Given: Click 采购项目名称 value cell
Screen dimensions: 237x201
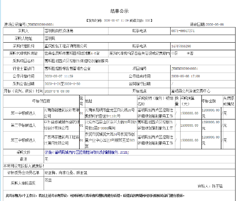Looking at the screenshot, I should 139,61.
